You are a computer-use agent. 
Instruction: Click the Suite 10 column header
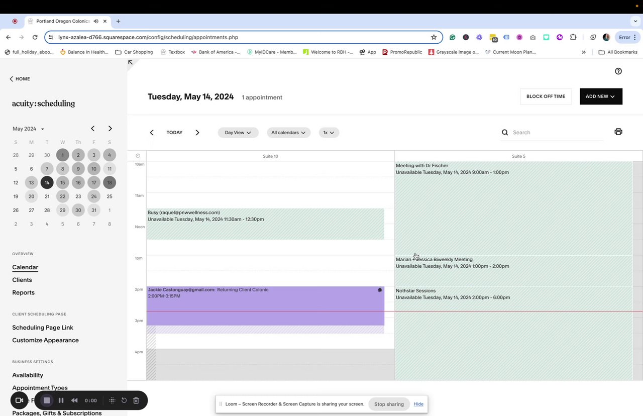270,156
